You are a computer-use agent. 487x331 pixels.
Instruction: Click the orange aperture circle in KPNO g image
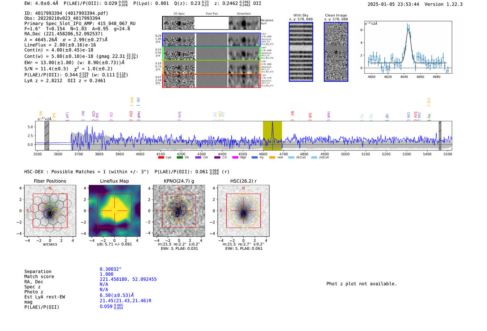point(179,210)
